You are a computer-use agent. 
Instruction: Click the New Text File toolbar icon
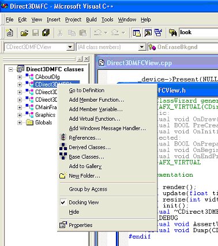click(9, 32)
